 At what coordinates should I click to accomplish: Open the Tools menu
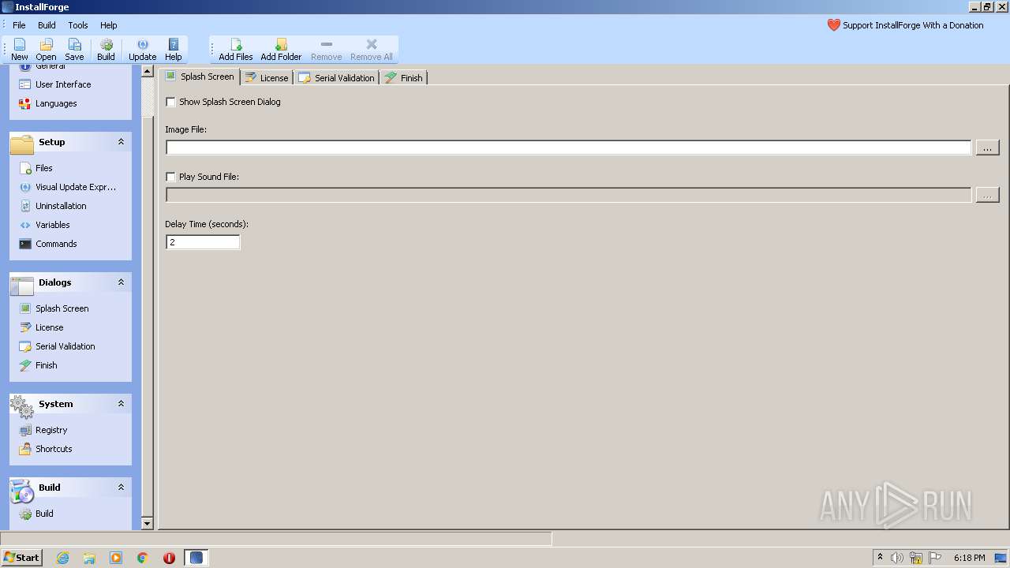(x=78, y=25)
